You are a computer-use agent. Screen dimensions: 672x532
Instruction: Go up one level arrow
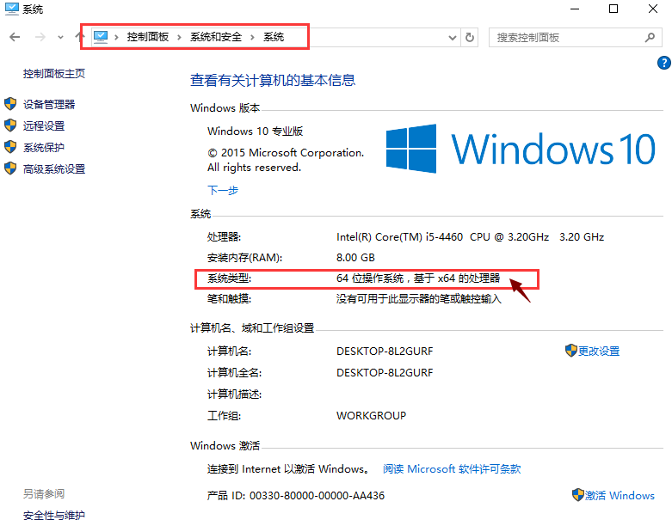[x=79, y=37]
